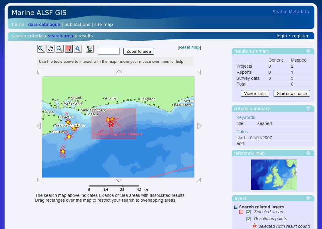Select the info query pointer tool
This screenshot has height=229, width=322.
[78, 49]
